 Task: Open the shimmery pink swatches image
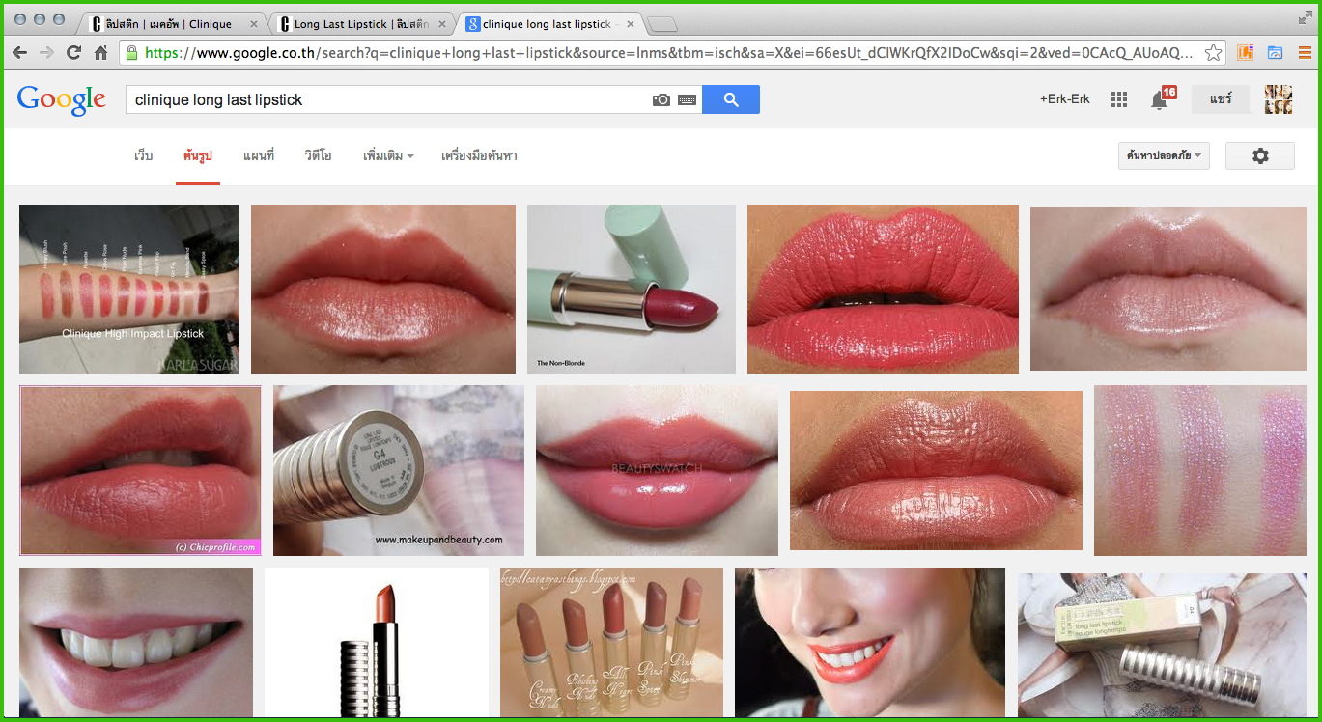(1200, 470)
